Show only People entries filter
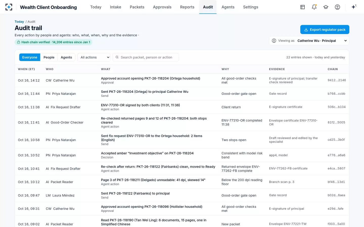This screenshot has height=227, width=364. [x=49, y=57]
